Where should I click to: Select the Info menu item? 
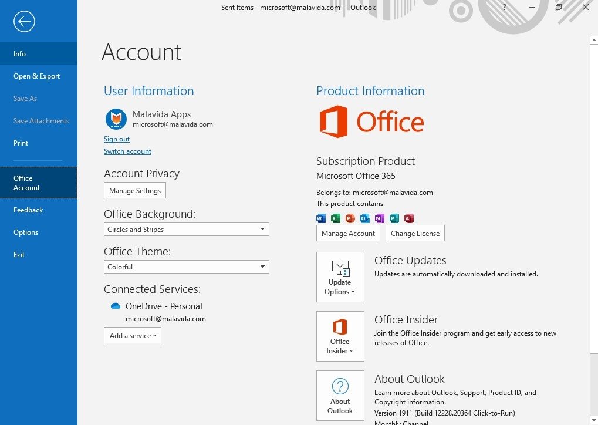pos(39,54)
